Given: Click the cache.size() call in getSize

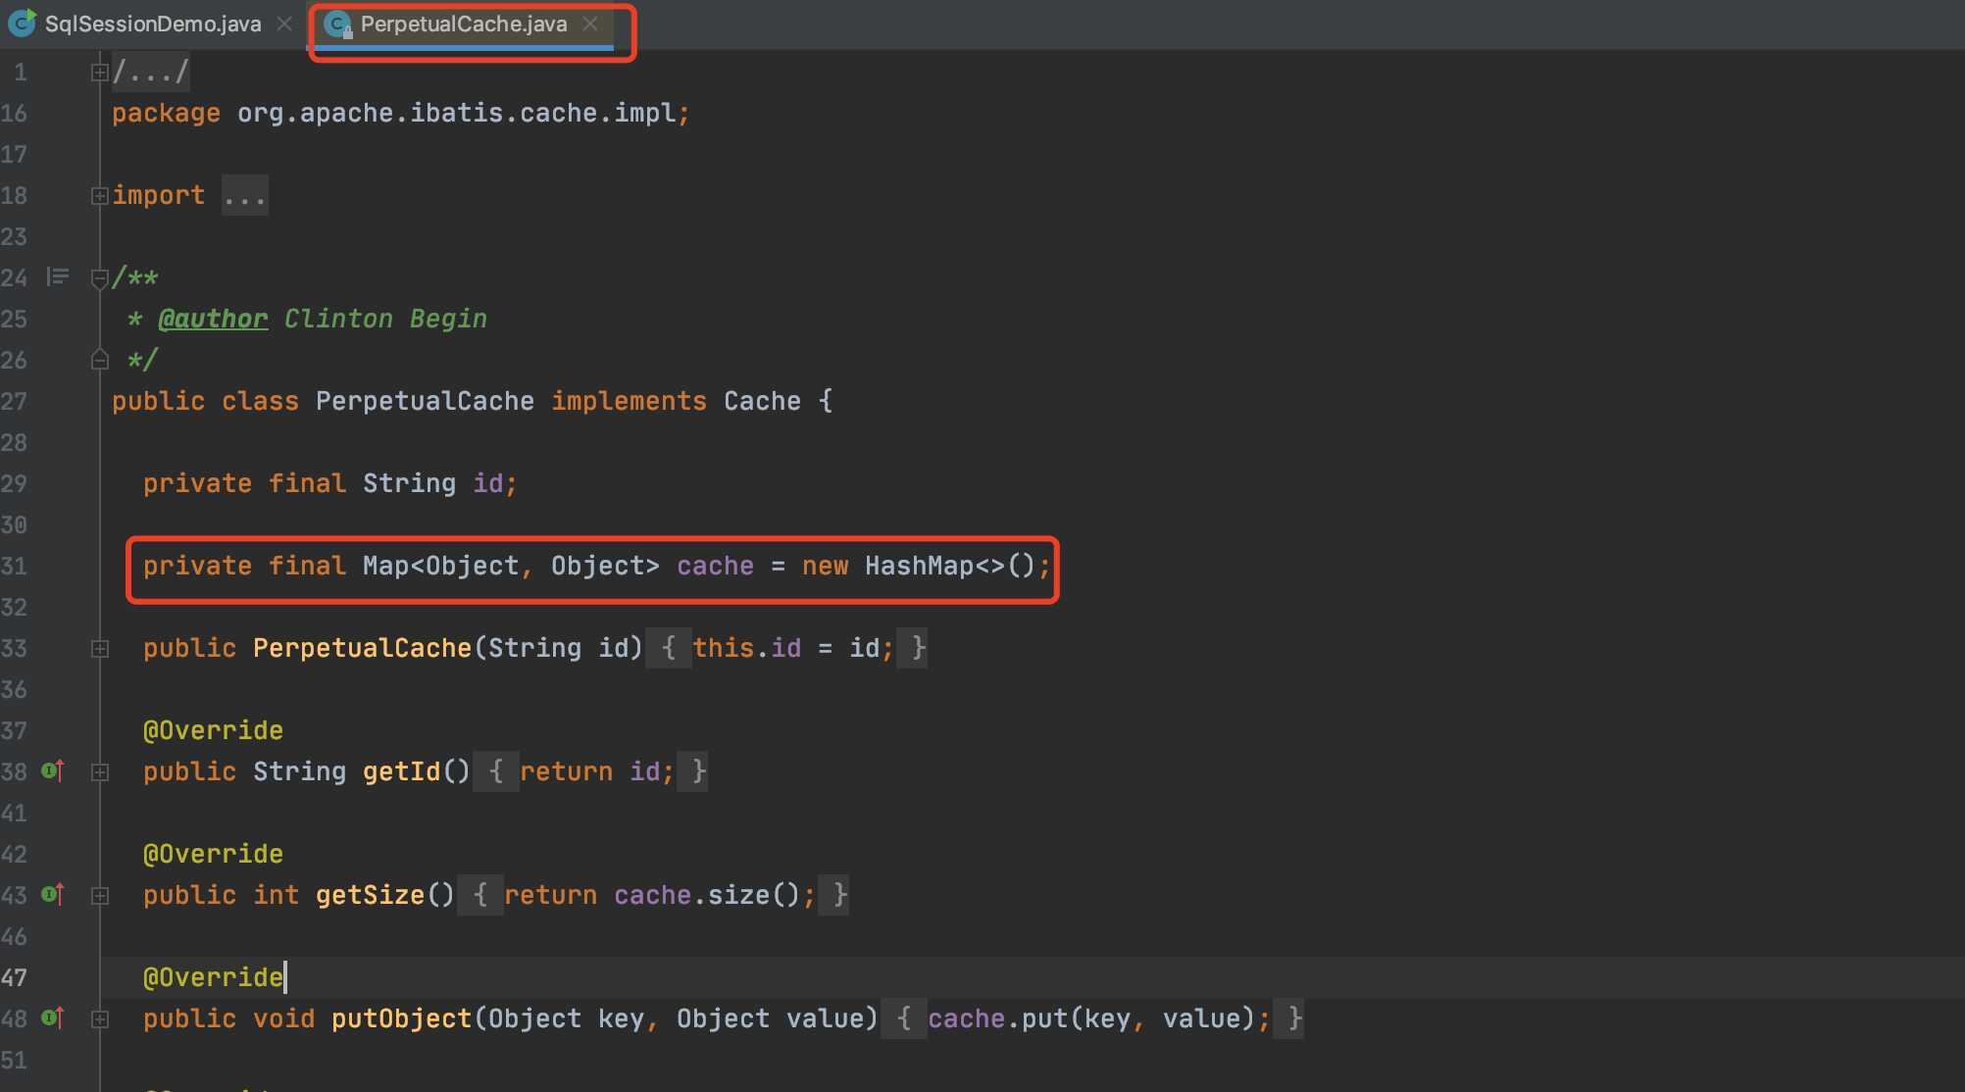Looking at the screenshot, I should [707, 895].
